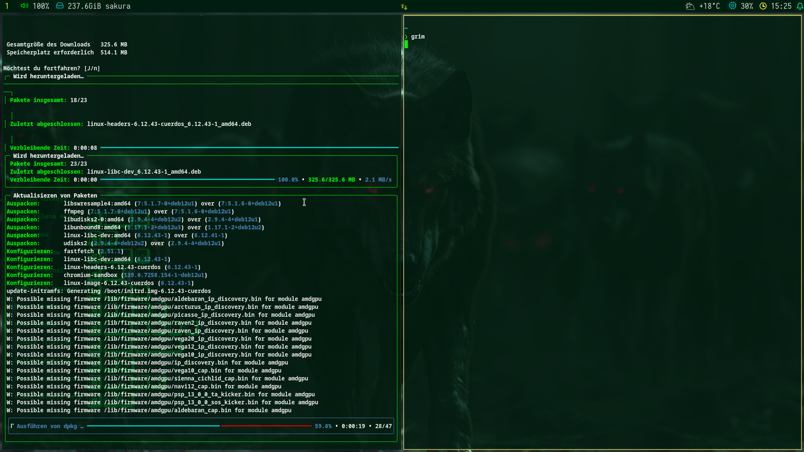The image size is (804, 452).
Task: Click the +18°C temperature label
Action: click(x=709, y=6)
